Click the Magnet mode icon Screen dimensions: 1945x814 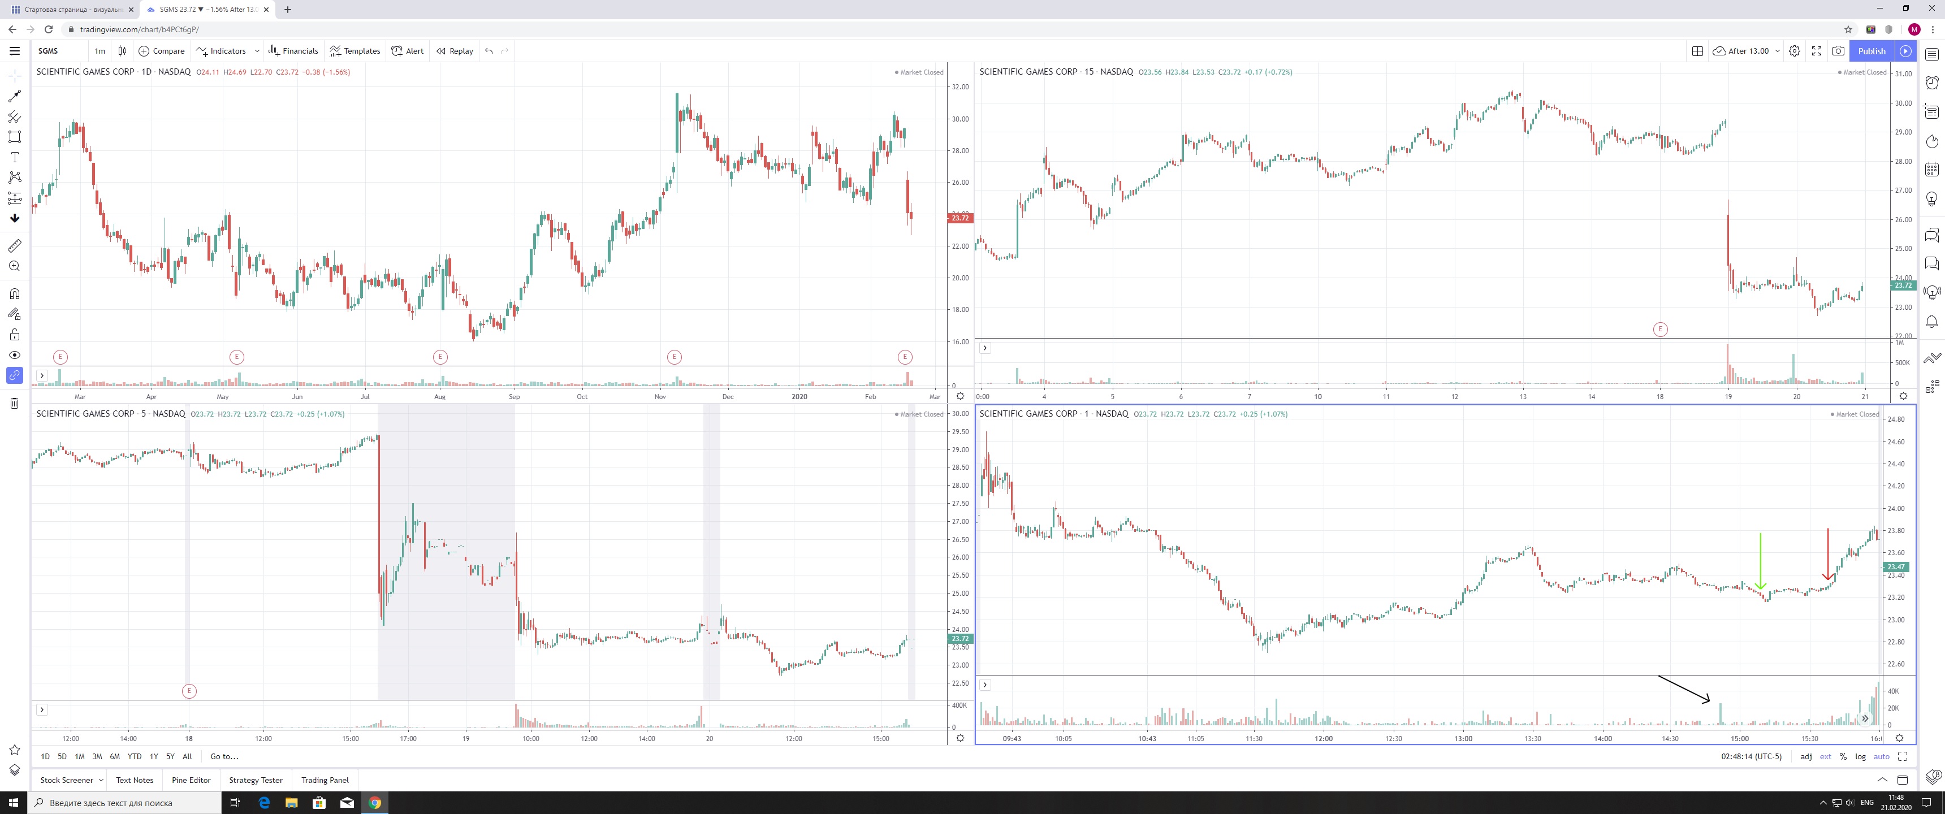click(14, 294)
